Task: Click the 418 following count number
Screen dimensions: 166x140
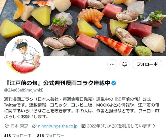Action: (7, 136)
